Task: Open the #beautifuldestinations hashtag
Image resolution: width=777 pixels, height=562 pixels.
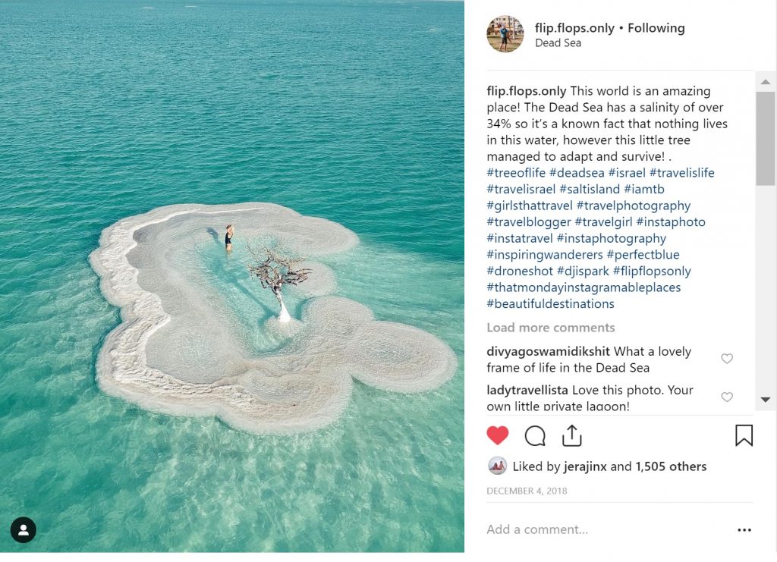Action: (x=550, y=304)
